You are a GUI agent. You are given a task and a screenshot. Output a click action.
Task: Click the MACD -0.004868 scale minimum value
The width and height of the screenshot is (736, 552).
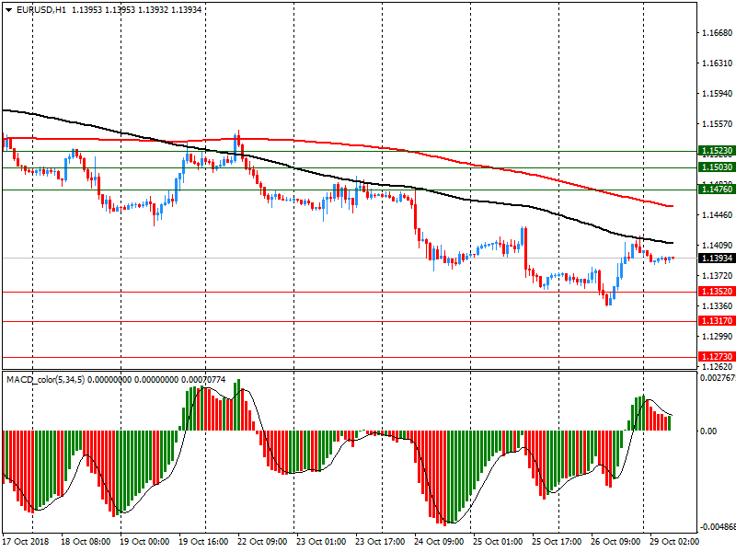coord(718,527)
